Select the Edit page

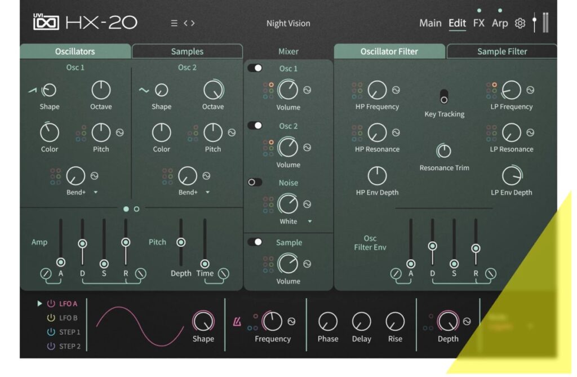(x=457, y=23)
